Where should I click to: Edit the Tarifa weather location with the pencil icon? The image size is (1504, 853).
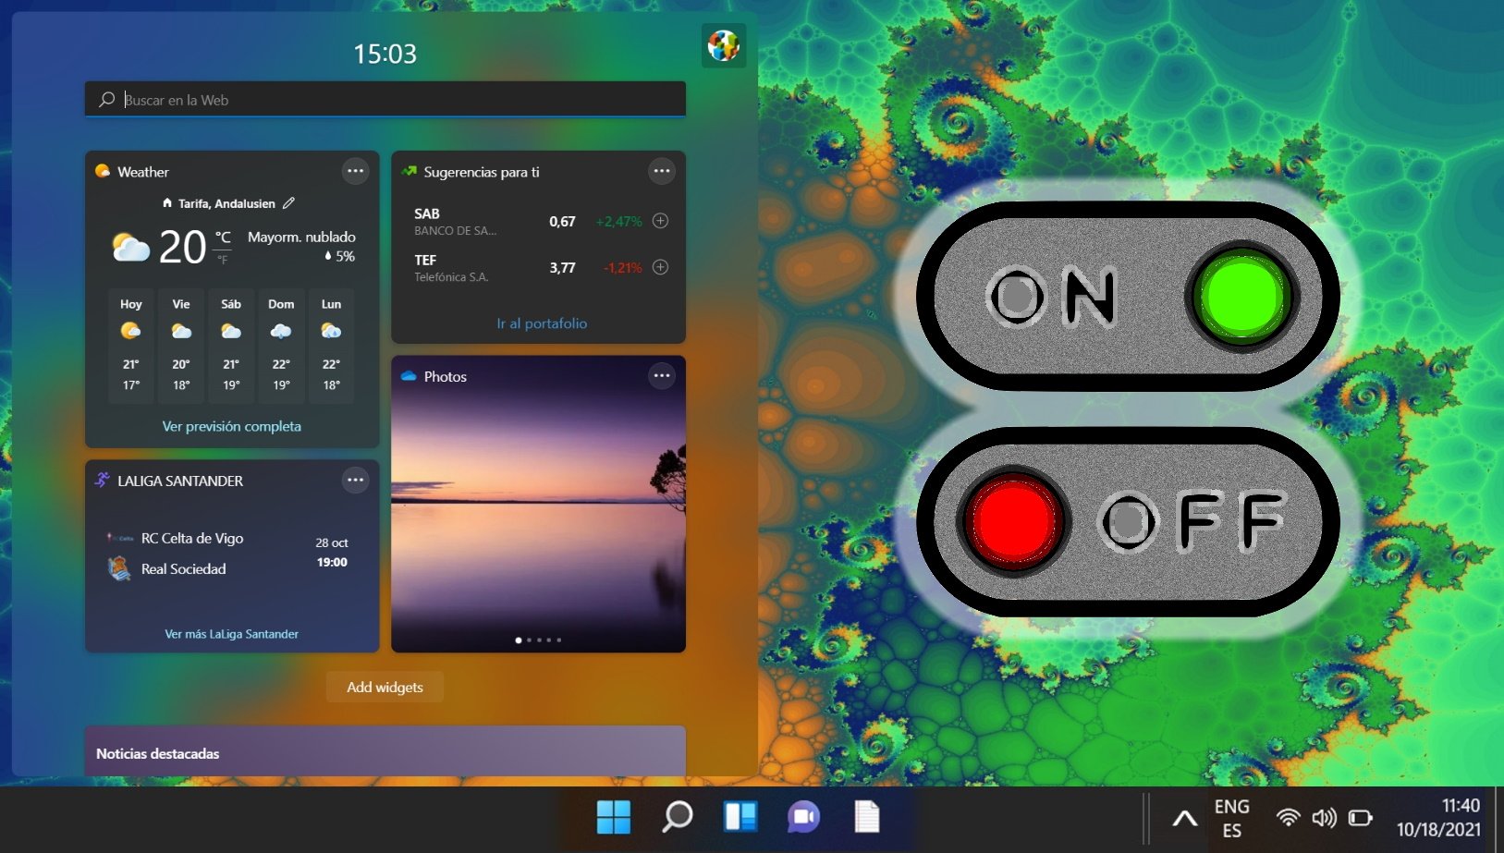click(289, 202)
